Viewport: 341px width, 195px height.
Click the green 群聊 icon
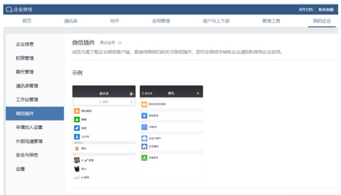[77, 120]
